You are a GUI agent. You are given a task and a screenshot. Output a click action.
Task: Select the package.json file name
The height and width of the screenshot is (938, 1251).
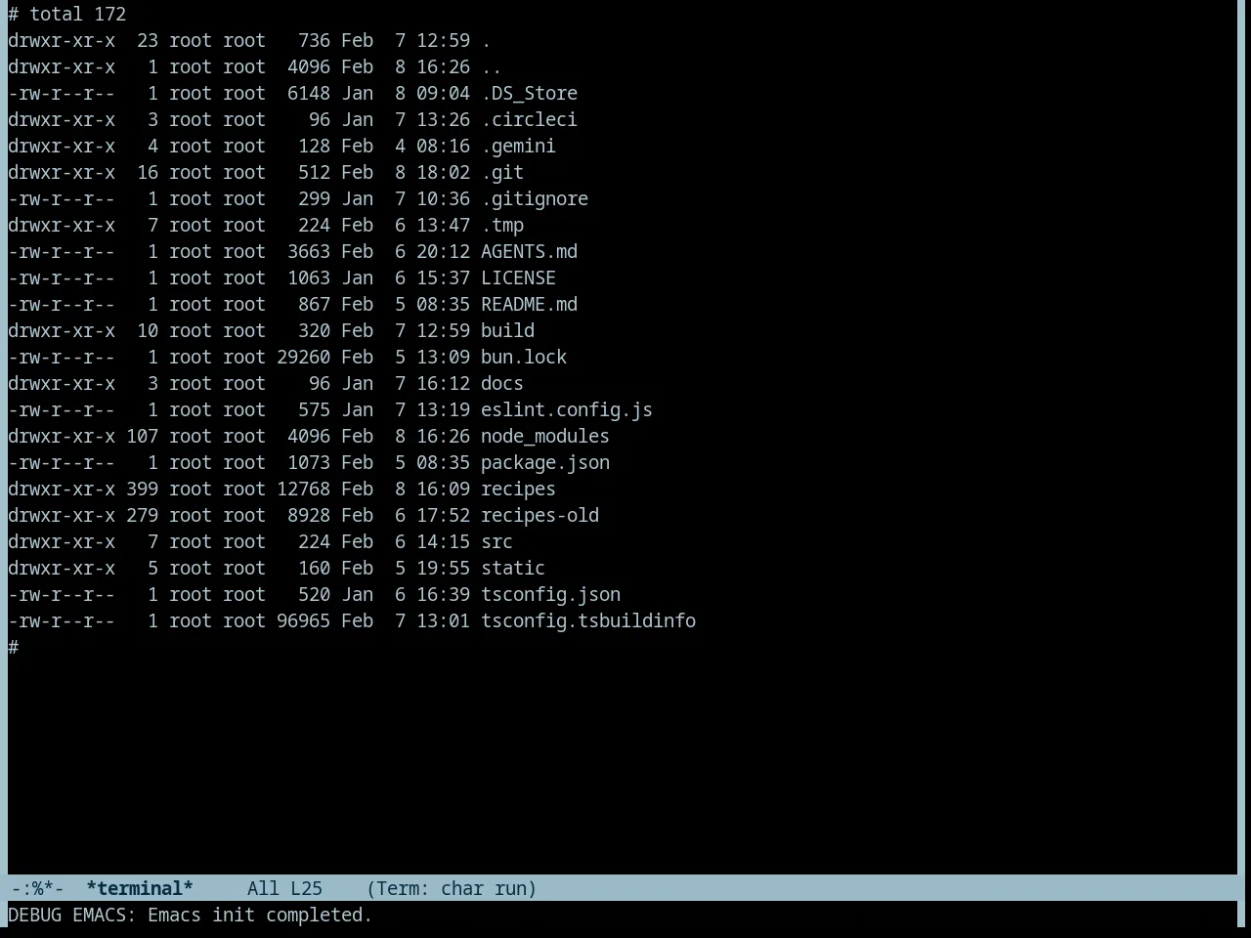coord(545,463)
